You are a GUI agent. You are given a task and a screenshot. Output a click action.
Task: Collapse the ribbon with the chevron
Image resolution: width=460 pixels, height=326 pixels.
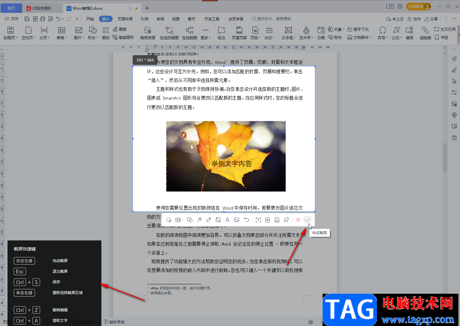pos(454,19)
